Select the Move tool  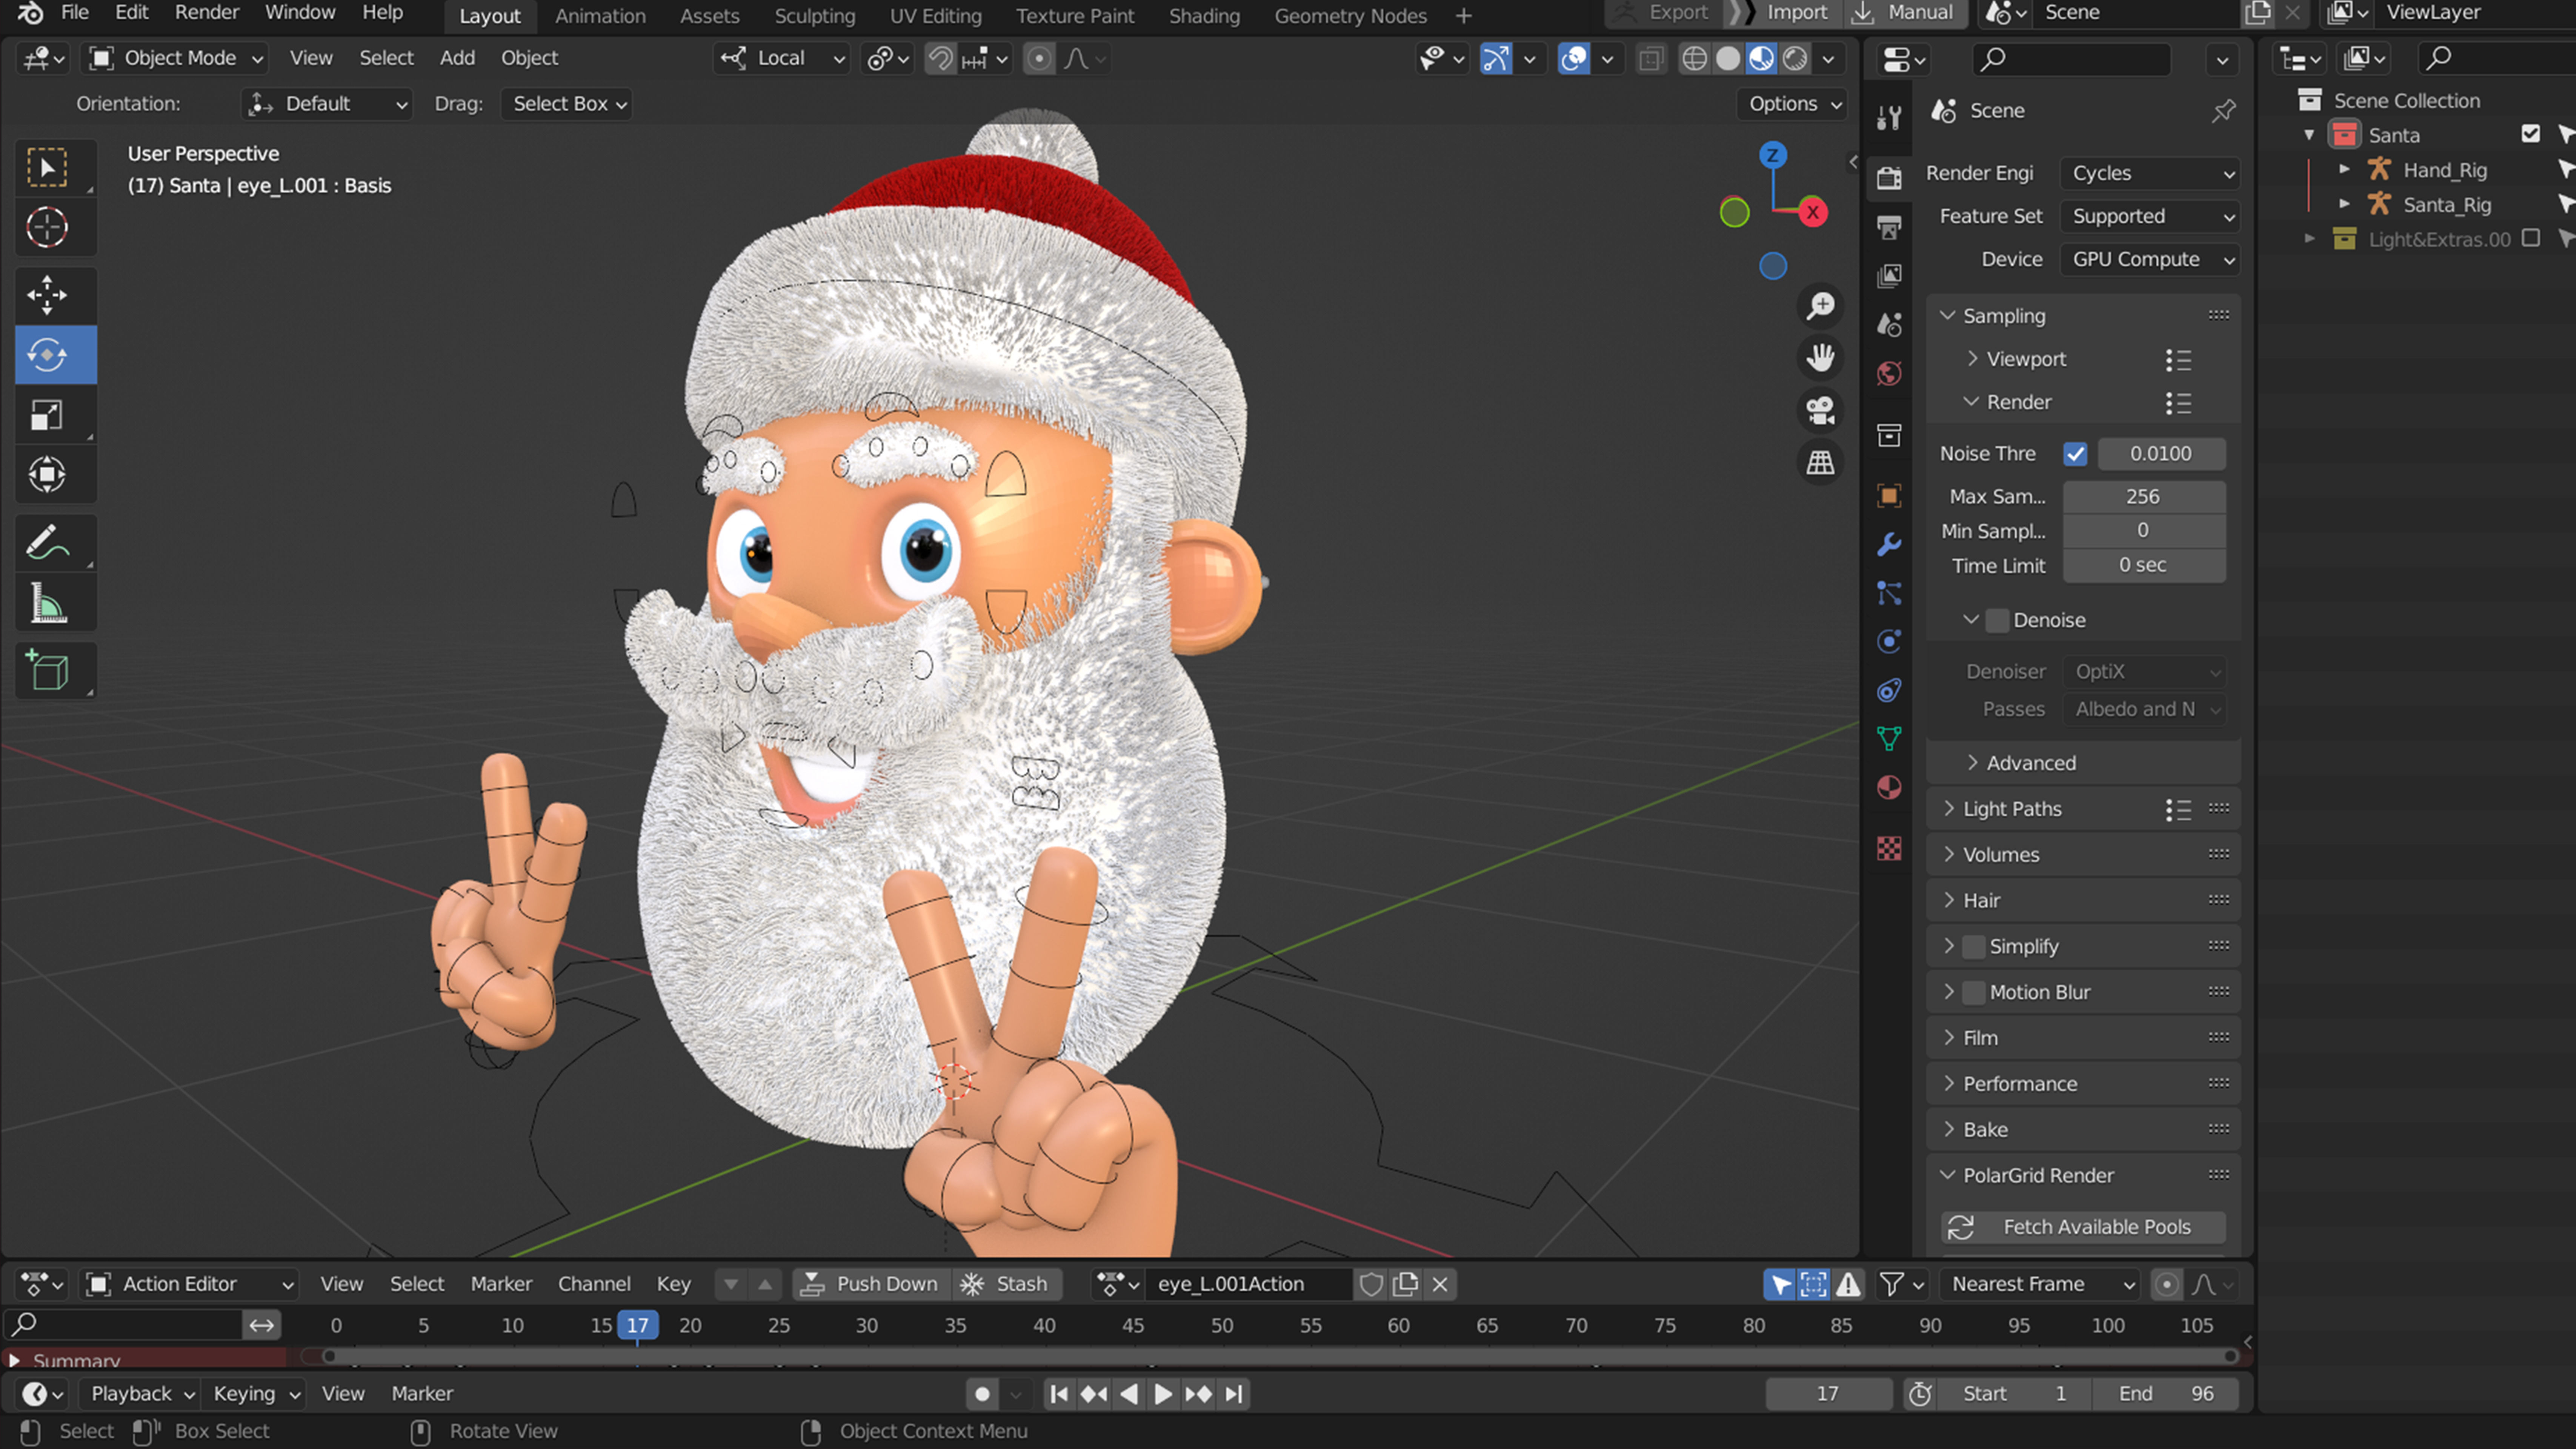[x=47, y=295]
